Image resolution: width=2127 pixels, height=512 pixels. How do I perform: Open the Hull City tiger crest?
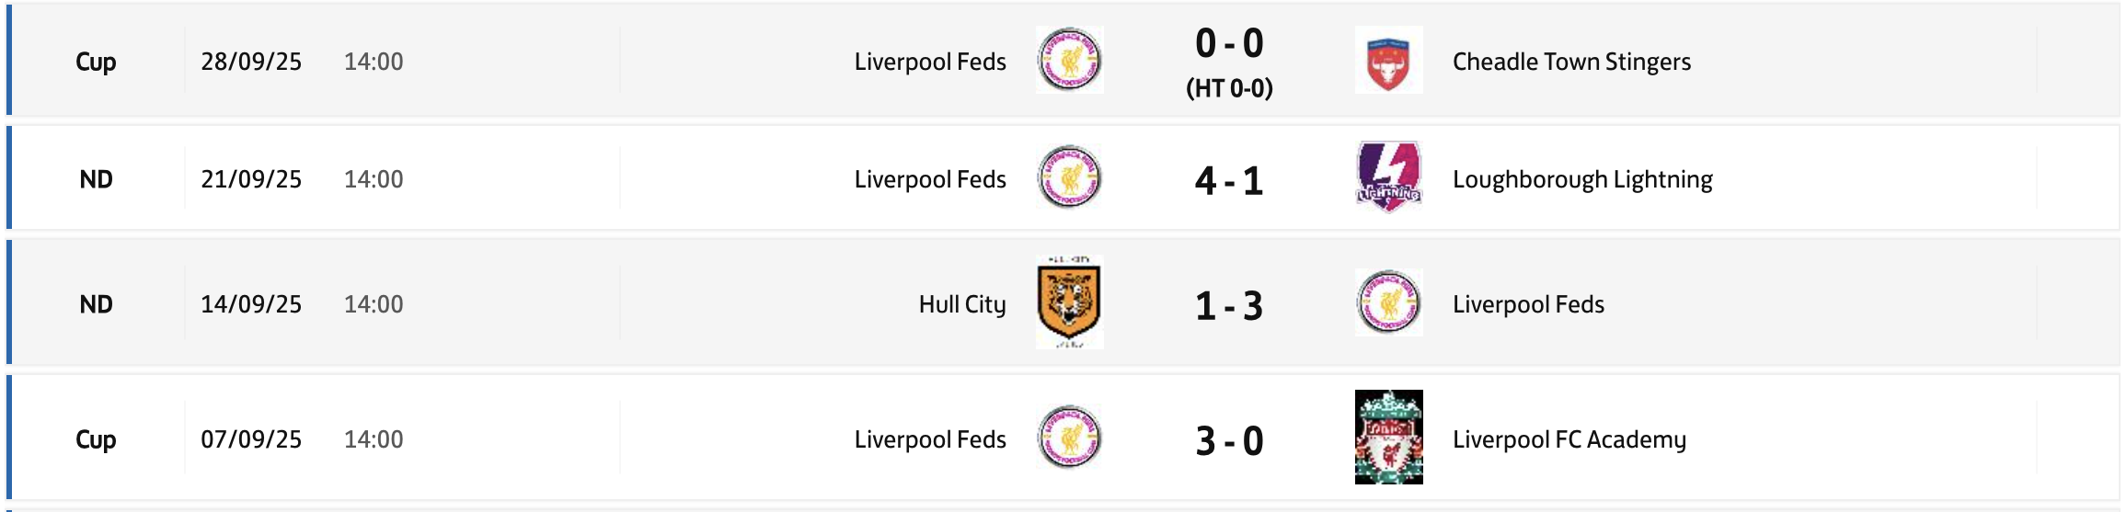[x=1069, y=302]
